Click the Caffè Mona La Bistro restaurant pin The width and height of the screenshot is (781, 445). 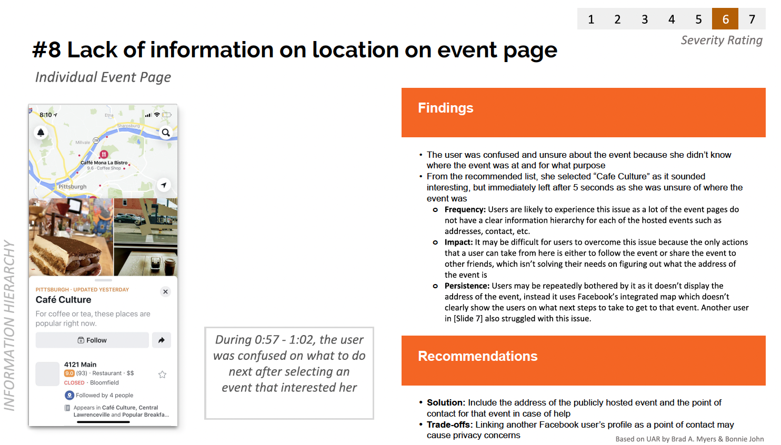pos(104,154)
